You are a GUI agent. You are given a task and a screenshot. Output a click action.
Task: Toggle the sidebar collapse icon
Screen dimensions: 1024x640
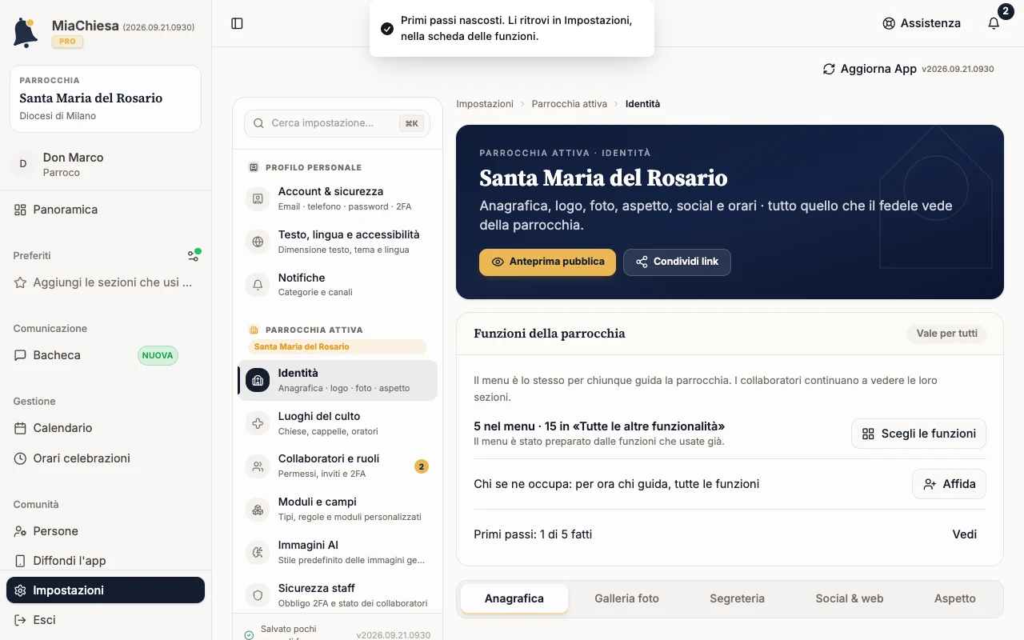237,23
